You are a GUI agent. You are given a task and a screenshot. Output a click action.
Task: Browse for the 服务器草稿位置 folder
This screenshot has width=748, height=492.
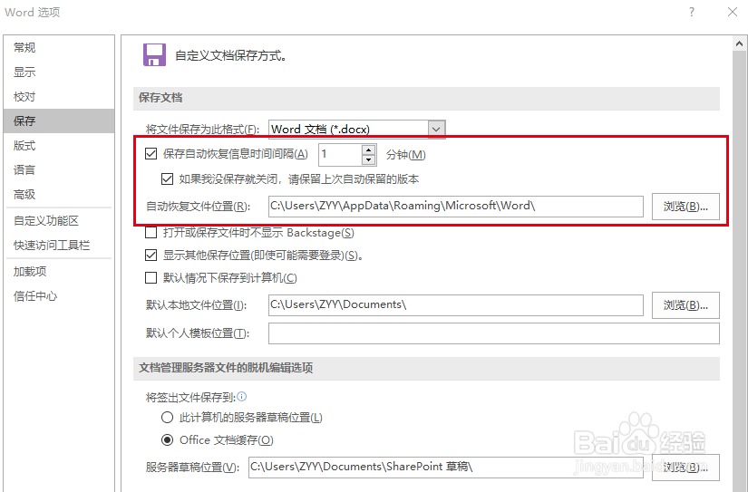click(685, 468)
